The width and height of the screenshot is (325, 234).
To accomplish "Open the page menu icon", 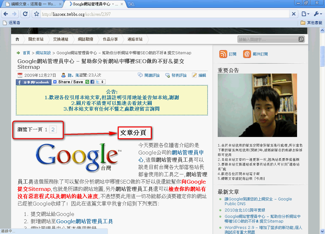I will [305, 14].
